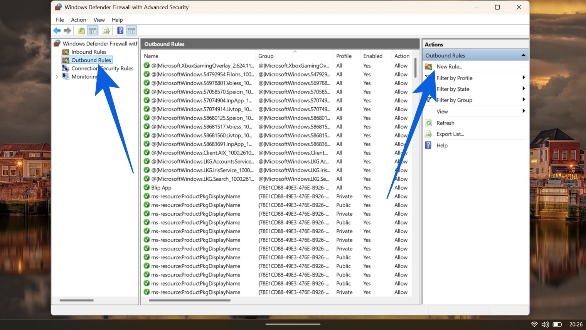
Task: Click the Inbound Rules tree icon
Action: tap(66, 52)
